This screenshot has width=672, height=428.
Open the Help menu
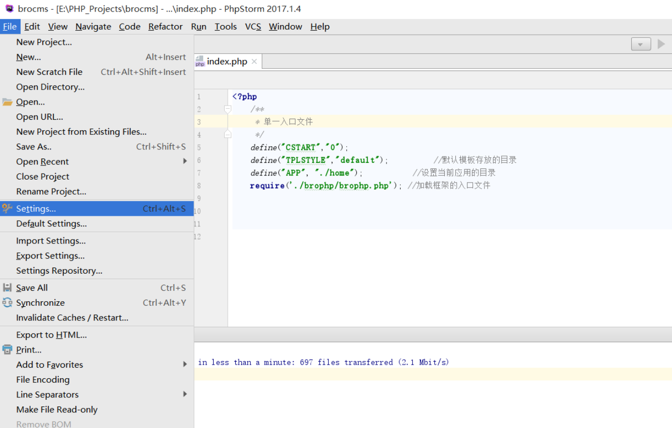(x=320, y=27)
